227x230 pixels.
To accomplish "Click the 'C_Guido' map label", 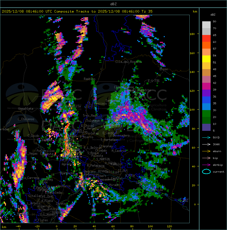I will pos(33,136).
